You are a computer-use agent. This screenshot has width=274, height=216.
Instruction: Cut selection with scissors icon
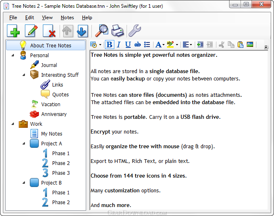[x=221, y=45]
